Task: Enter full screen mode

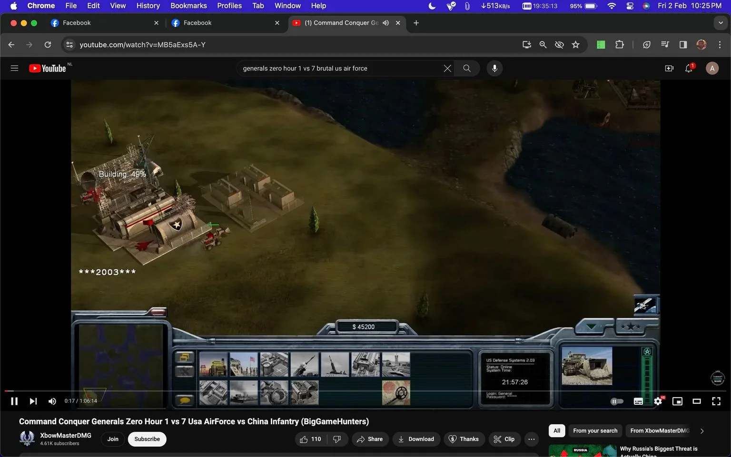Action: (716, 401)
